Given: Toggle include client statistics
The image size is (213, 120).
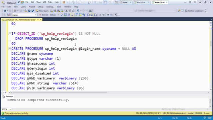Looking at the screenshot, I should pos(84,15).
